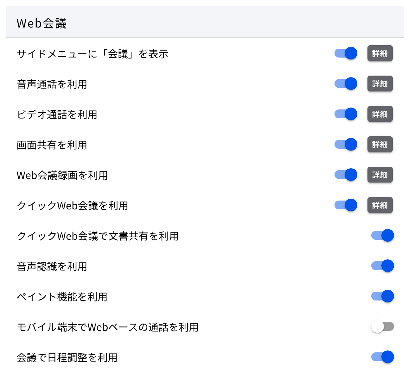Enable モバイル端末でWebベースの通話を利用 toggle
The width and height of the screenshot is (408, 384).
pos(382,326)
